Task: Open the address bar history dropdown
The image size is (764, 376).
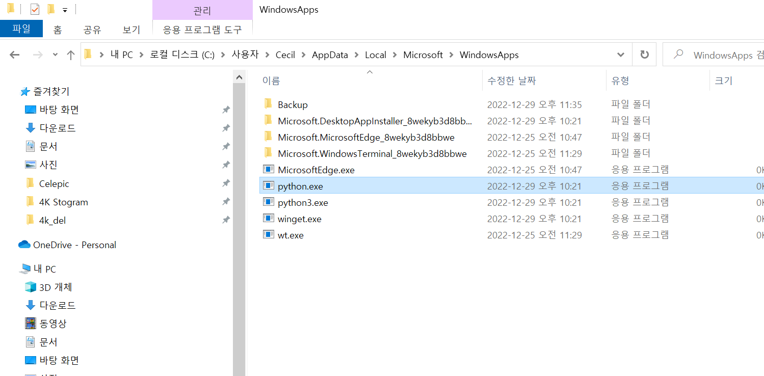Action: pos(621,55)
